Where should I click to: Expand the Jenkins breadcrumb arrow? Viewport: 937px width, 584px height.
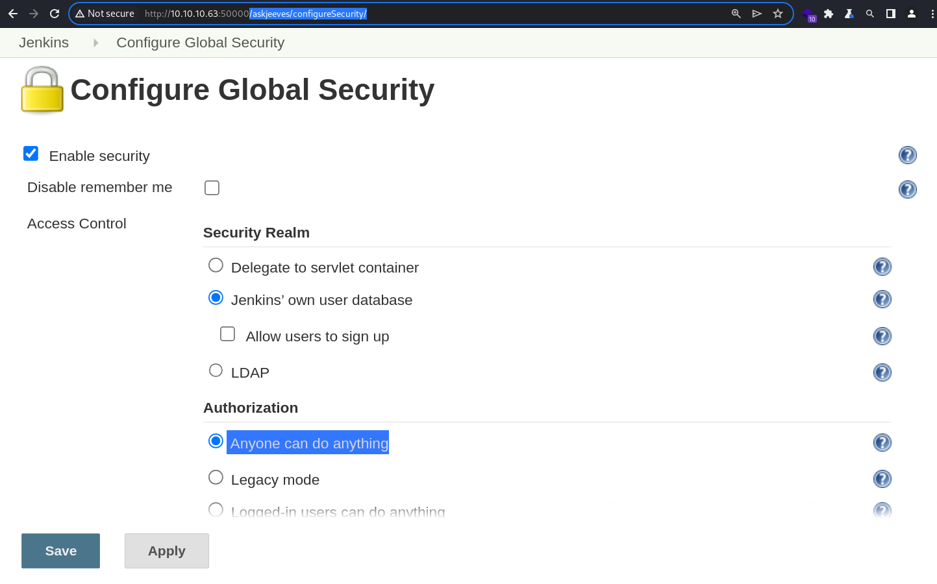point(95,43)
